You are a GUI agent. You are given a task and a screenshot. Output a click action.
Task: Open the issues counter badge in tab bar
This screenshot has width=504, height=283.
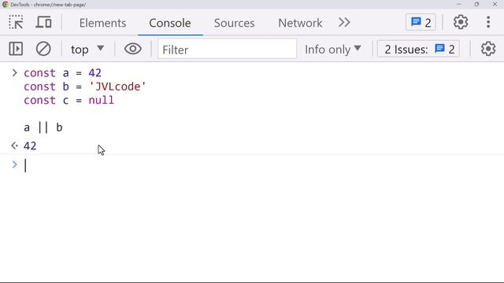[x=421, y=23]
